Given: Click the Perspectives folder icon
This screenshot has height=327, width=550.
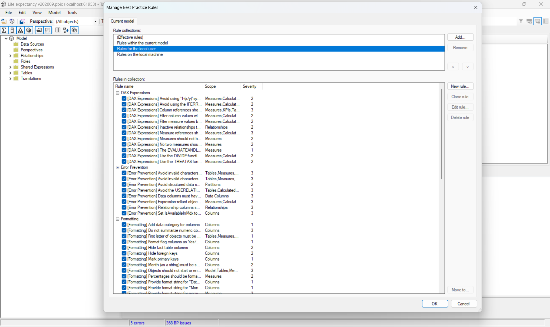Looking at the screenshot, I should point(16,50).
